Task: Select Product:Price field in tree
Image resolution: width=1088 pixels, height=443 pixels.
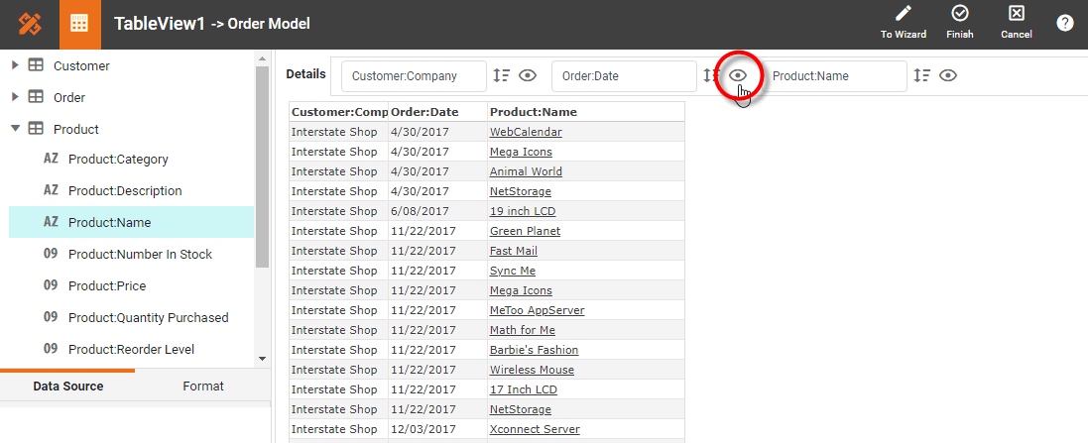Action: [107, 286]
